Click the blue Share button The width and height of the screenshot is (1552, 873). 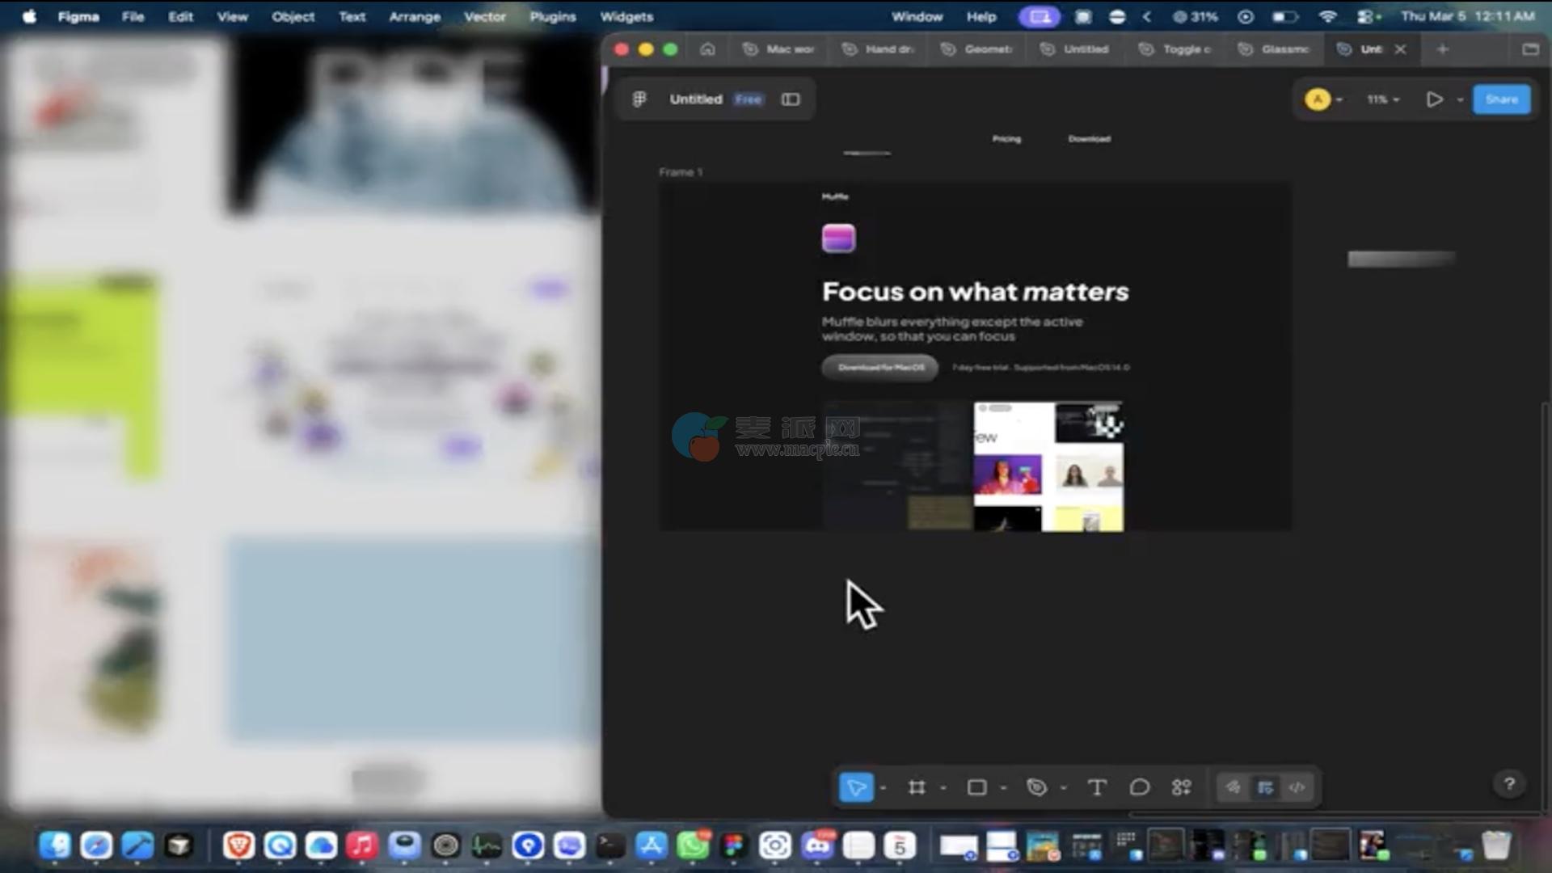point(1501,99)
